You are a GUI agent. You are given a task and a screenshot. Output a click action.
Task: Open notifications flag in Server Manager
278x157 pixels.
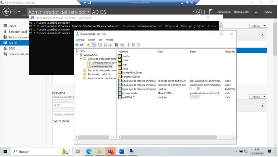click(210, 11)
